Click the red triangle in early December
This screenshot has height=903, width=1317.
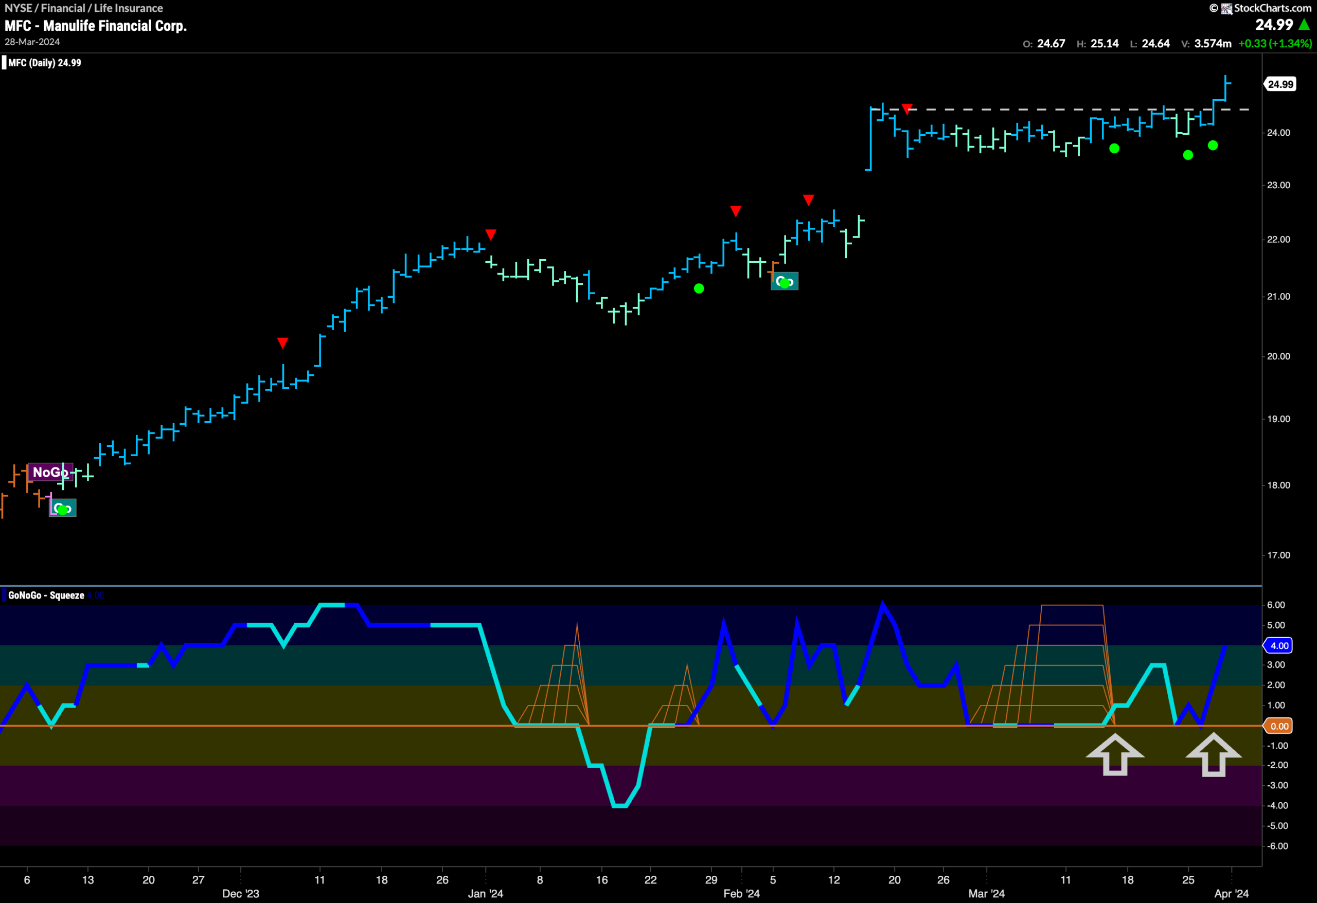tap(283, 342)
